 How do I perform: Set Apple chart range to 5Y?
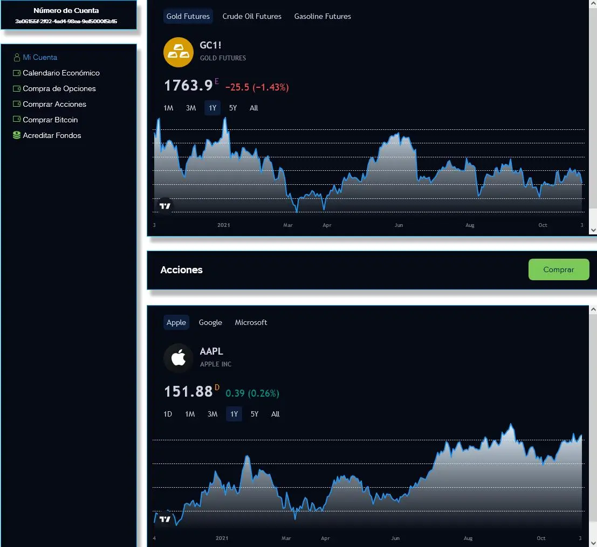tap(255, 414)
